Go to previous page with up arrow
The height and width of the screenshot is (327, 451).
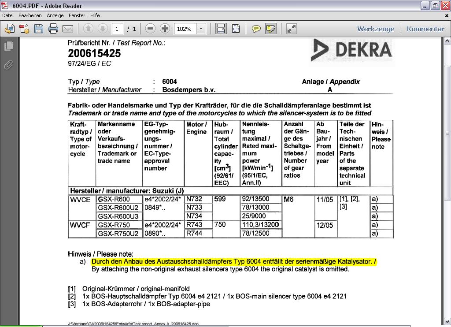pos(88,29)
